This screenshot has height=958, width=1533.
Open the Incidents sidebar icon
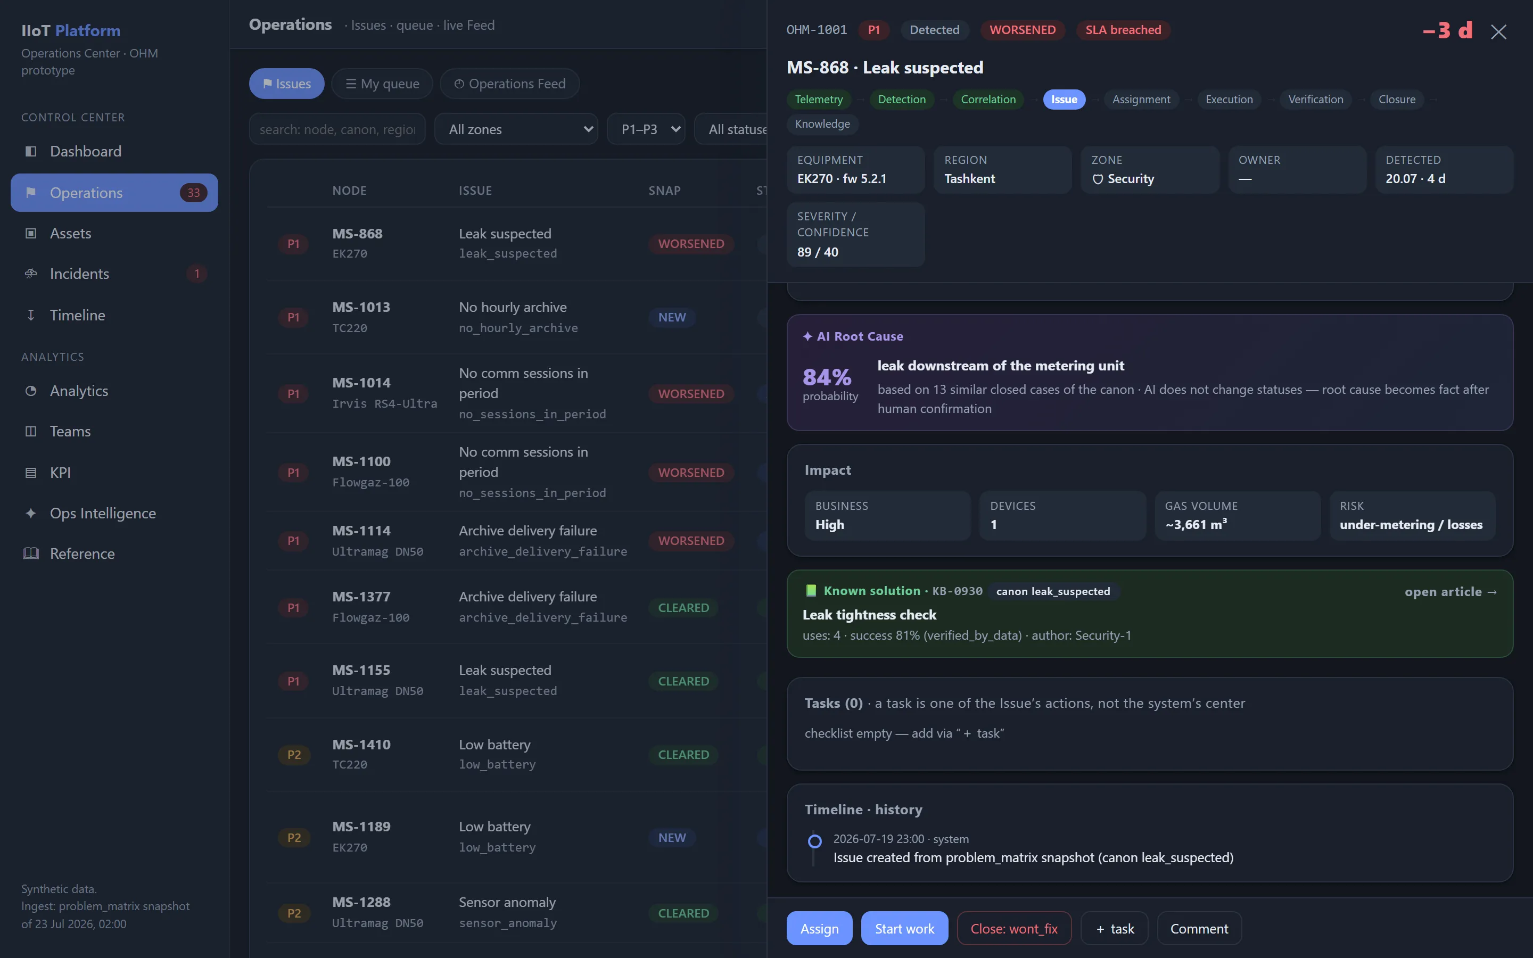point(30,274)
